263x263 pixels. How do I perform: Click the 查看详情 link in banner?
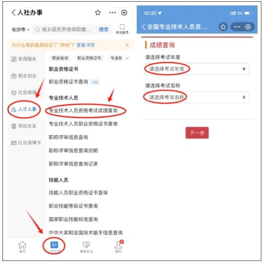point(85,45)
